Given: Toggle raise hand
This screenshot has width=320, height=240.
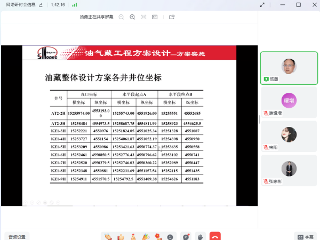Looking at the screenshot, I should click(x=201, y=236).
